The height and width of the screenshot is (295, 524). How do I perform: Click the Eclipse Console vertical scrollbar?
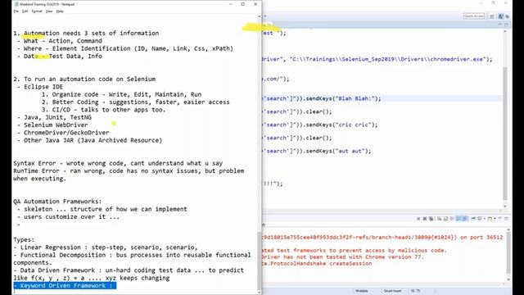point(508,254)
